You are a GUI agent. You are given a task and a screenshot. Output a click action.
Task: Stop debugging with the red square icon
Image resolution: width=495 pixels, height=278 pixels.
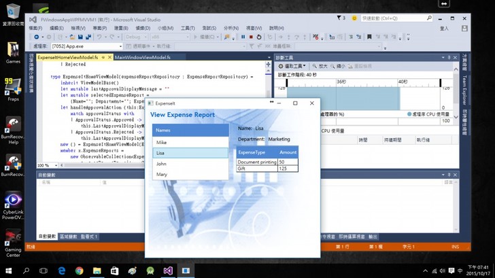point(251,37)
